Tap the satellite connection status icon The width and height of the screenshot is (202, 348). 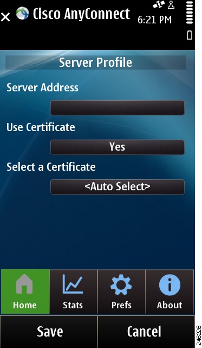pos(159,4)
